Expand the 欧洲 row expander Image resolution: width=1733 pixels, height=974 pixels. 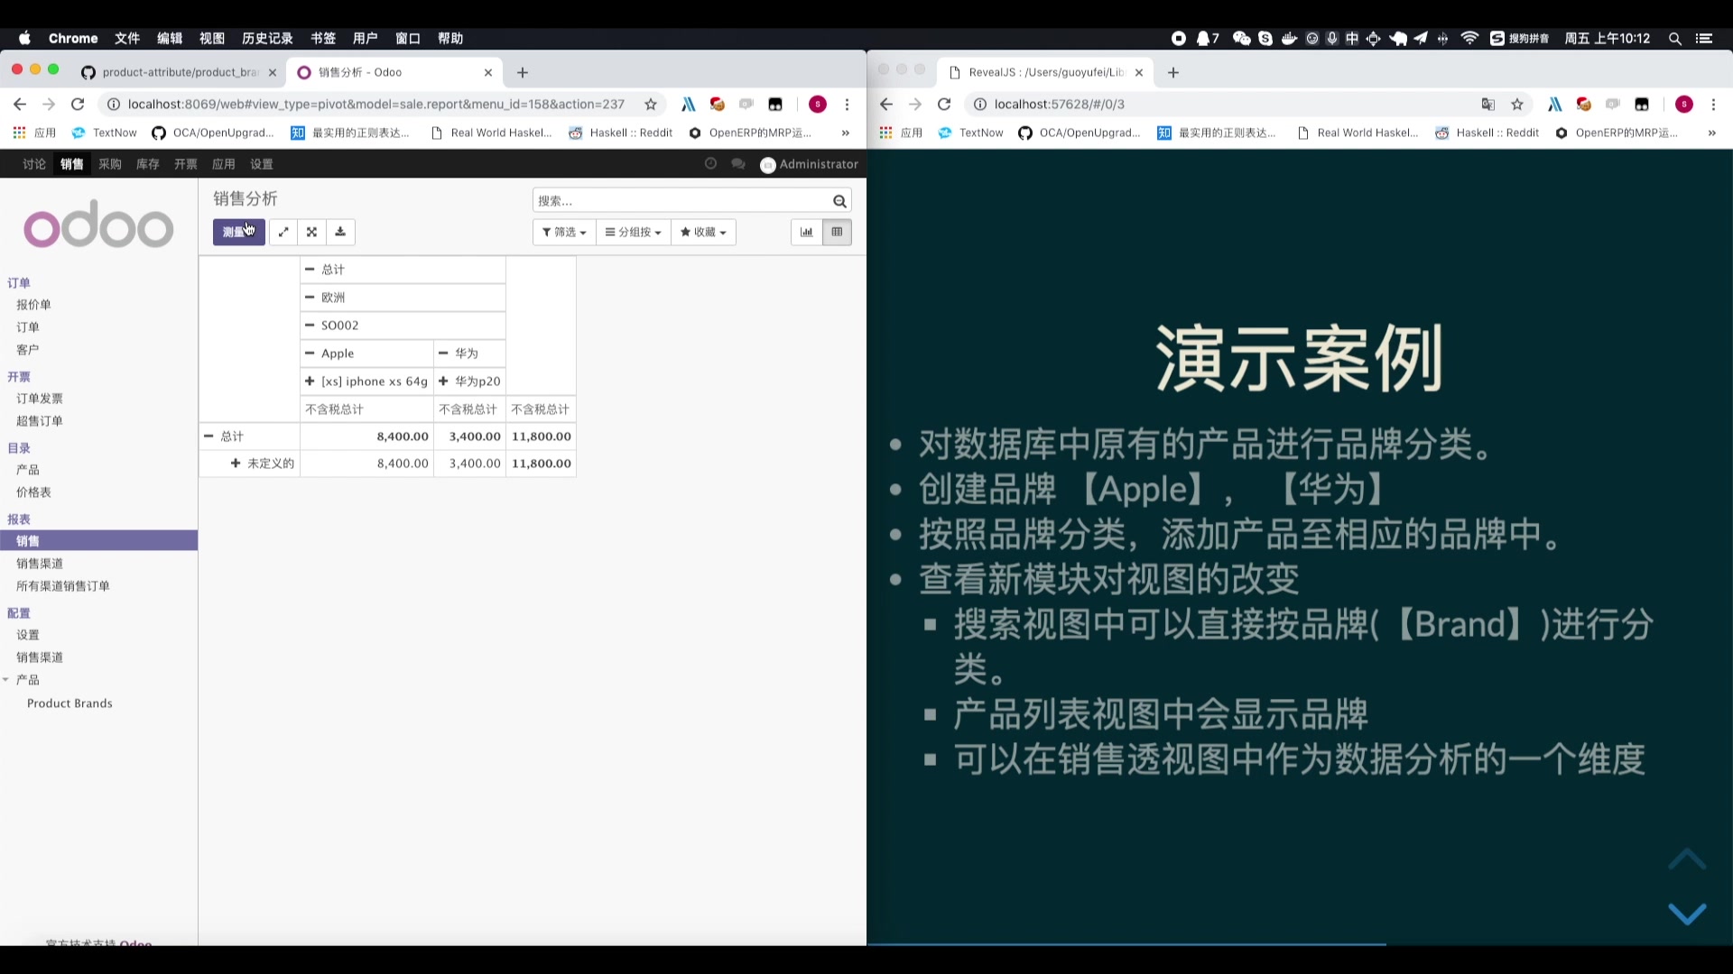pos(310,298)
